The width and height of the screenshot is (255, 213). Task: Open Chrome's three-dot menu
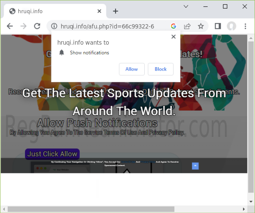click(x=245, y=26)
